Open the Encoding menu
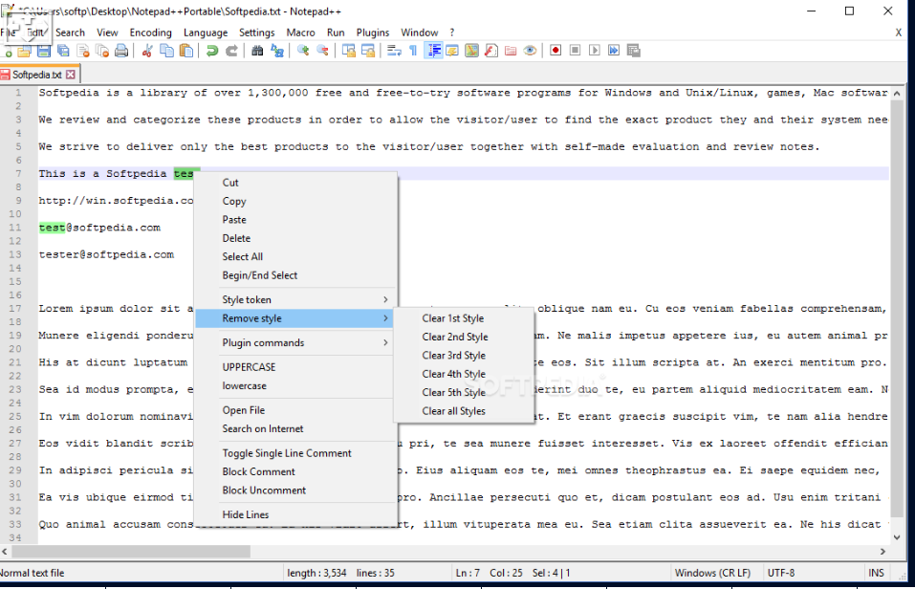915x589 pixels. coord(150,33)
